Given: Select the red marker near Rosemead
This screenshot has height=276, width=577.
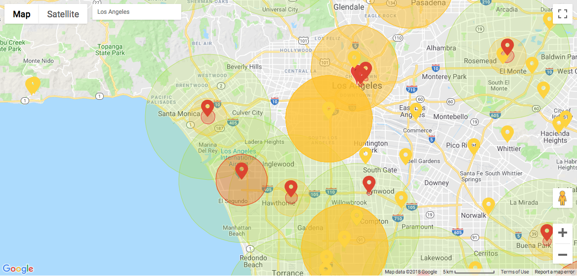Looking at the screenshot, I should coord(507,46).
